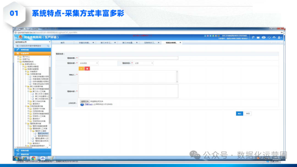Open the 搜索结果 panel header
Image resolution: width=297 pixels, height=167 pixels.
click(x=32, y=154)
